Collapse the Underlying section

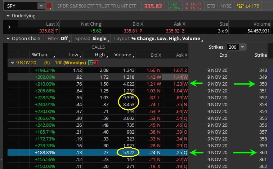pyautogui.click(x=8, y=16)
